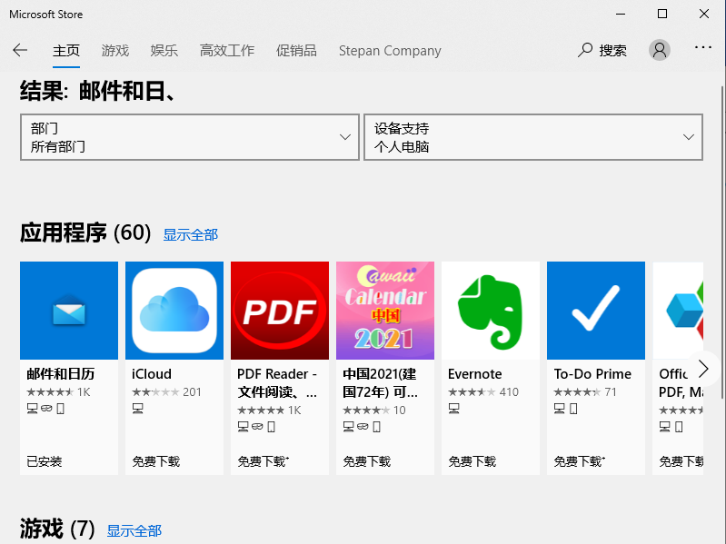Open the Kawaii Calendar 2021 thumbnail
The width and height of the screenshot is (726, 544).
[385, 311]
